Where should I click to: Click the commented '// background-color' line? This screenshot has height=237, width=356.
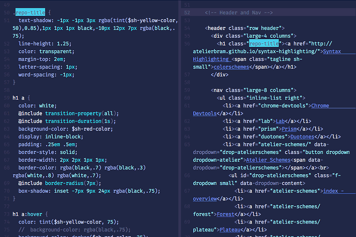tap(75, 230)
